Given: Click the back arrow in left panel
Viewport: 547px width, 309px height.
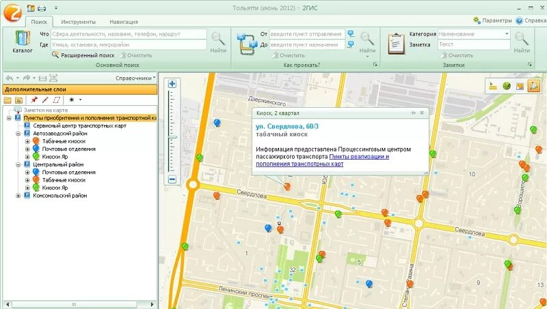Looking at the screenshot, I should point(10,78).
